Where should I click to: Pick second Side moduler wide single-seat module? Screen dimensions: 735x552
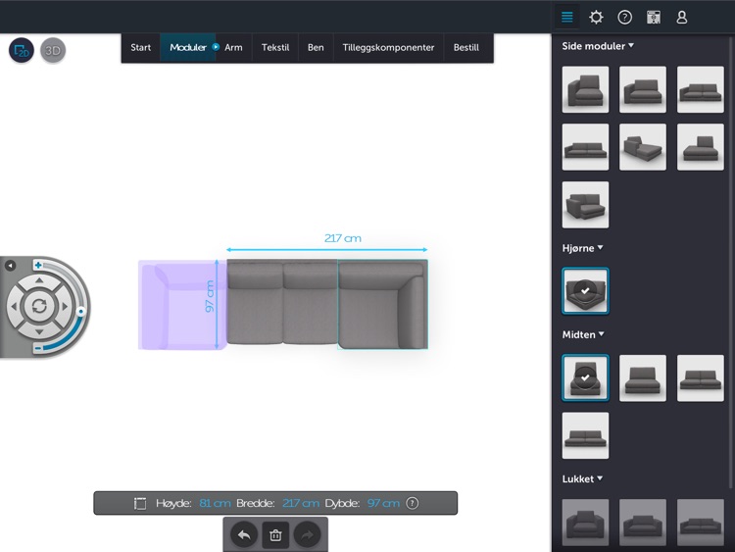click(643, 89)
